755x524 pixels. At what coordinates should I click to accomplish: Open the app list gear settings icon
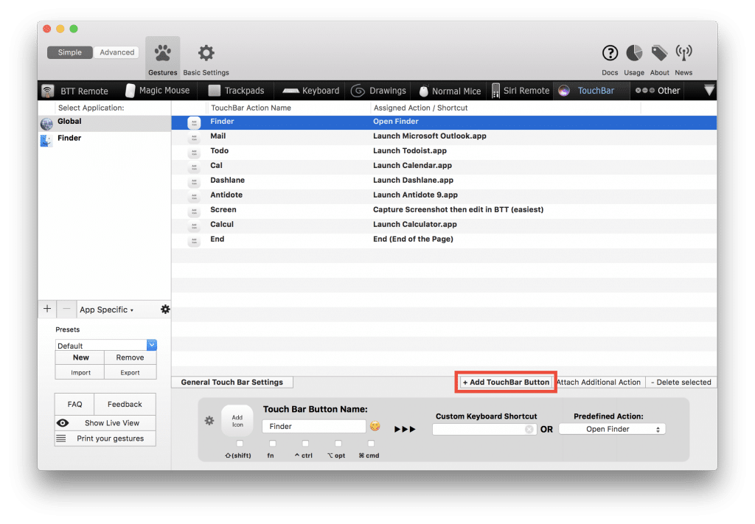pyautogui.click(x=165, y=309)
